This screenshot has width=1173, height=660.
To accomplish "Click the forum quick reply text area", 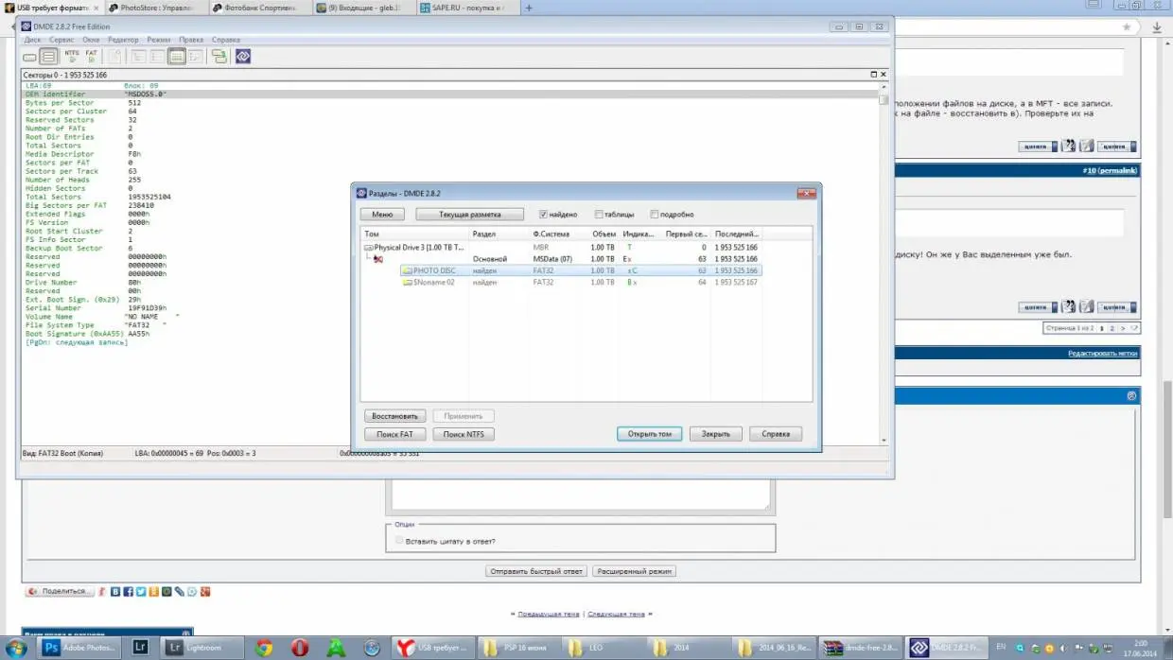I will (579, 495).
